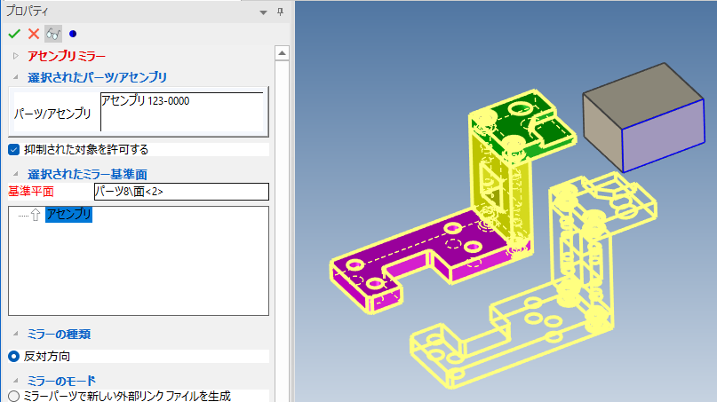Select アセンブリ tree item
This screenshot has height=402, width=717.
pyautogui.click(x=68, y=214)
